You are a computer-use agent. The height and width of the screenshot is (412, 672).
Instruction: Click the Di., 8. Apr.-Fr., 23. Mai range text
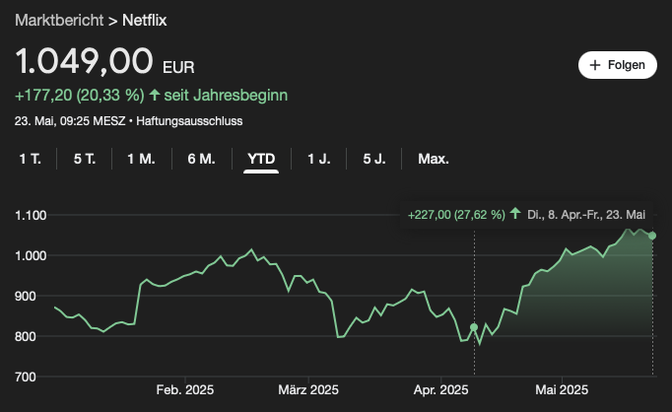(x=586, y=215)
